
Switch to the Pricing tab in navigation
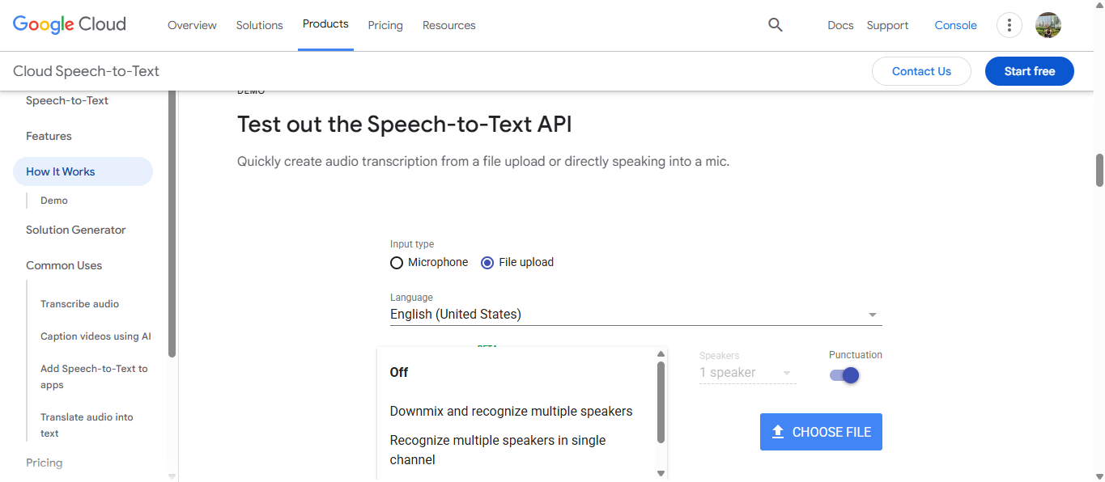point(385,25)
